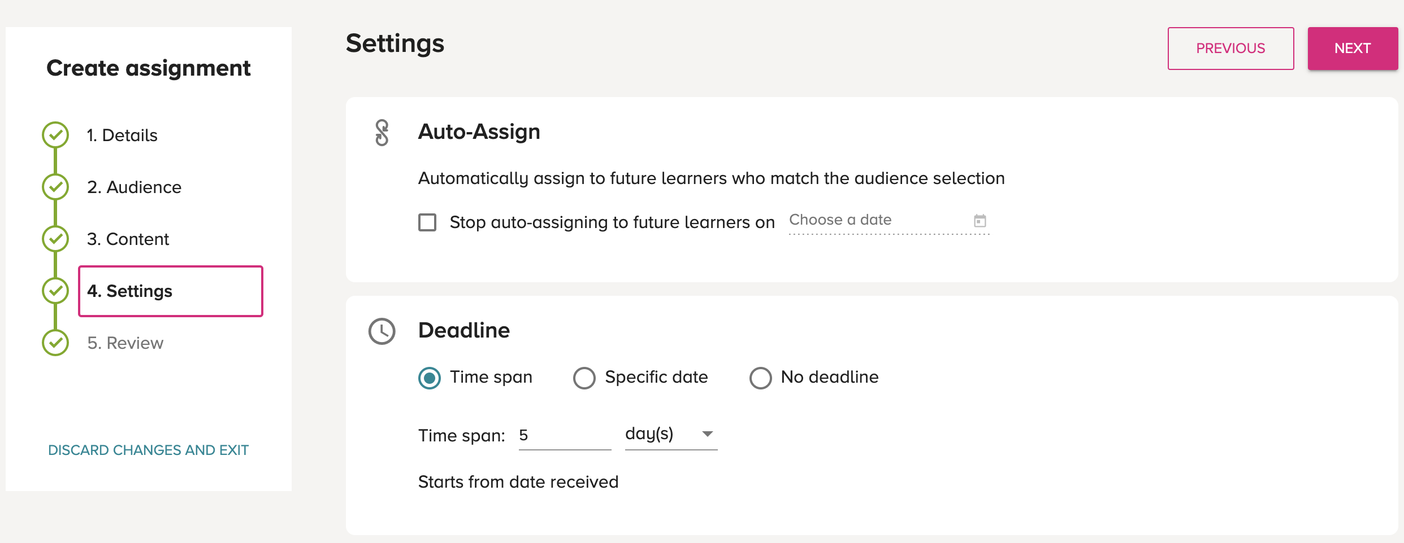Image resolution: width=1404 pixels, height=543 pixels.
Task: Go to the 1. Details step
Action: tap(122, 135)
